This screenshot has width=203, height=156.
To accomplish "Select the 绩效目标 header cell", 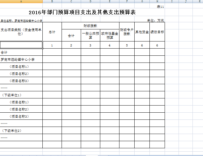I will tap(157, 32).
